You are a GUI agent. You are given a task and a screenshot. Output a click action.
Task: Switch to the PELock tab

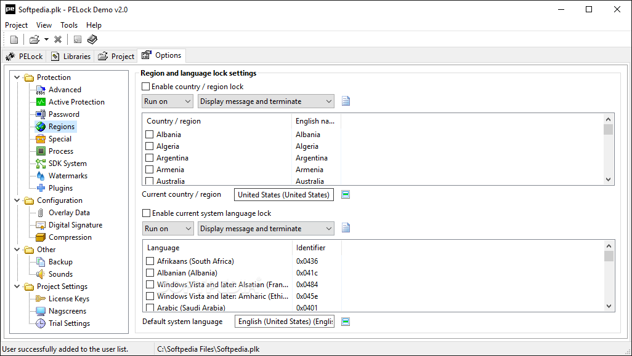tap(24, 57)
